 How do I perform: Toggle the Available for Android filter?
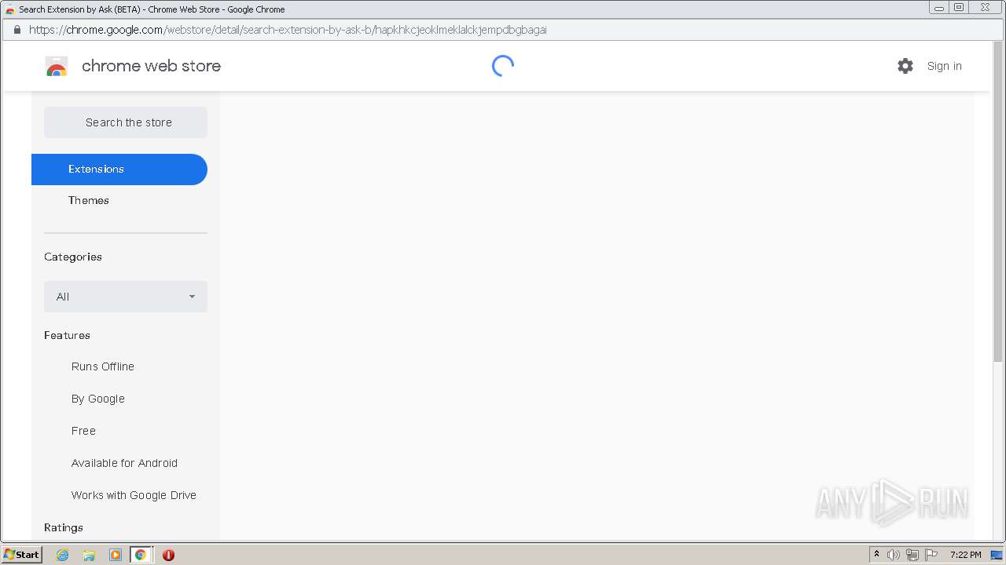click(x=124, y=463)
